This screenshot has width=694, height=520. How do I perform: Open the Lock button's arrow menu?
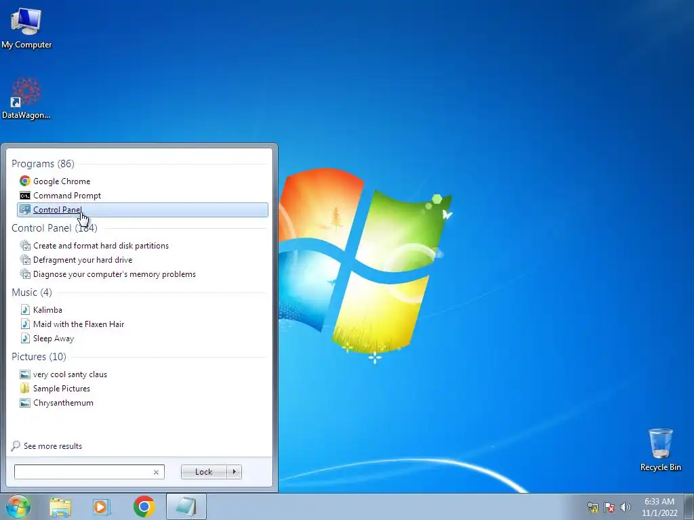click(x=234, y=472)
